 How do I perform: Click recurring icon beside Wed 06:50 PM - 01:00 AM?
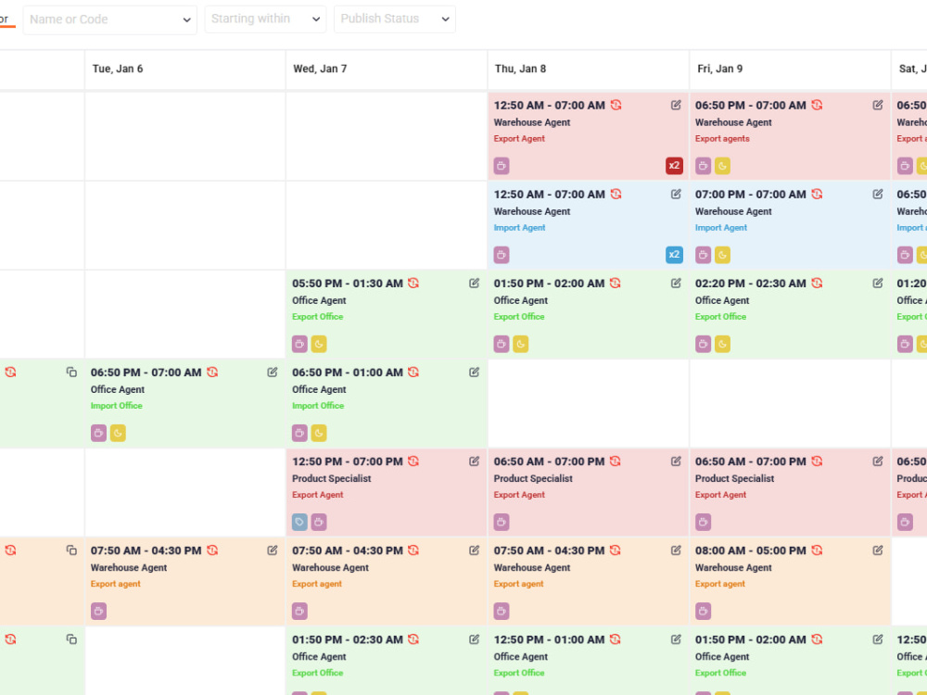click(x=413, y=373)
